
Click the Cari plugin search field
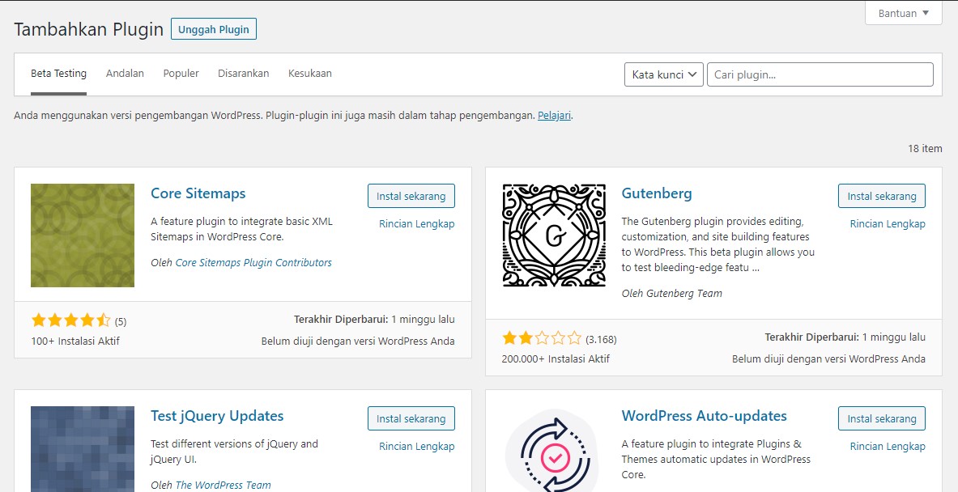820,74
